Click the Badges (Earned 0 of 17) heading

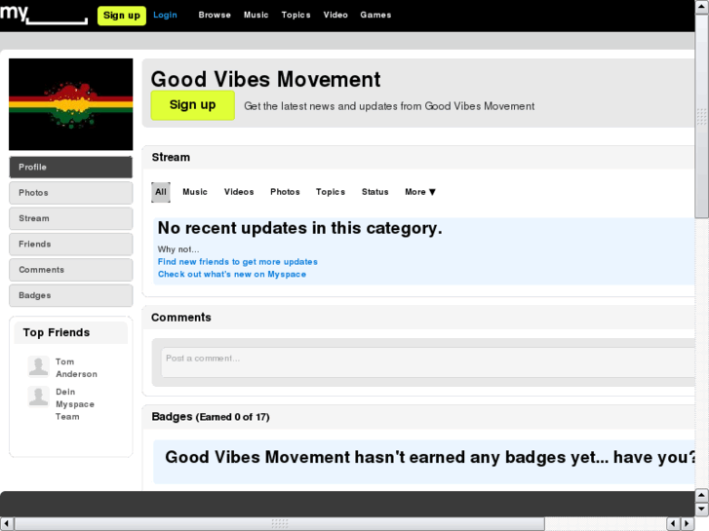pos(211,417)
